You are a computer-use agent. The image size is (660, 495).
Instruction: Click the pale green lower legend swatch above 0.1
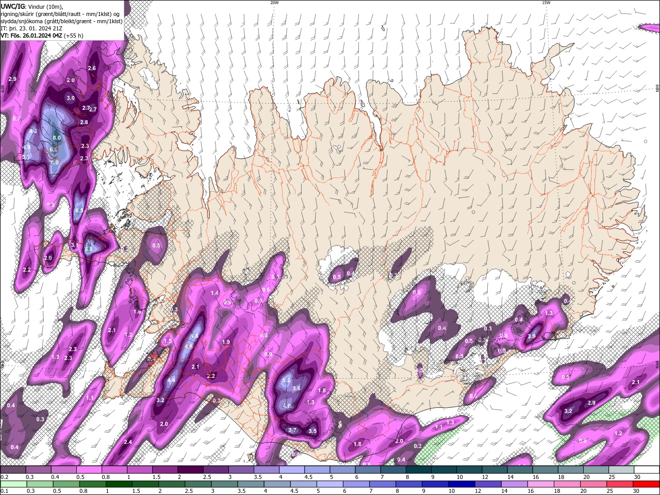click(x=13, y=484)
